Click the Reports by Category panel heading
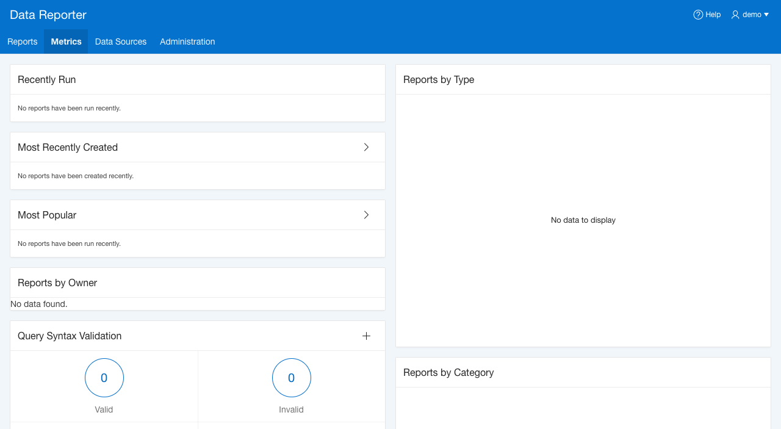The image size is (781, 429). click(x=448, y=373)
